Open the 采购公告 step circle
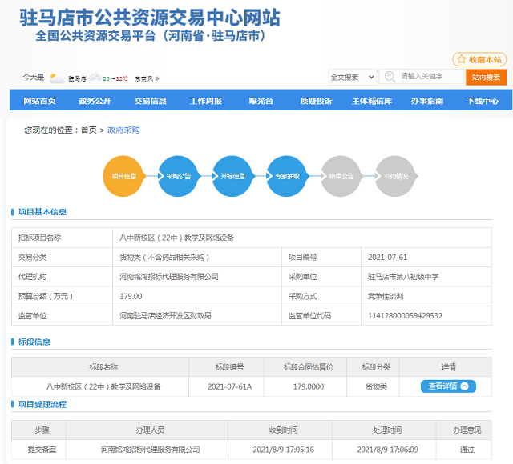 tap(178, 176)
